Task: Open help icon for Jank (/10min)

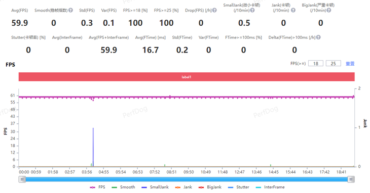Action: pos(293,10)
